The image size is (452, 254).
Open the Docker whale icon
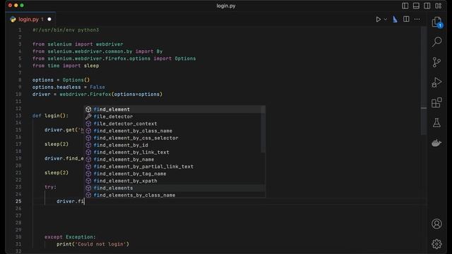coord(436,143)
